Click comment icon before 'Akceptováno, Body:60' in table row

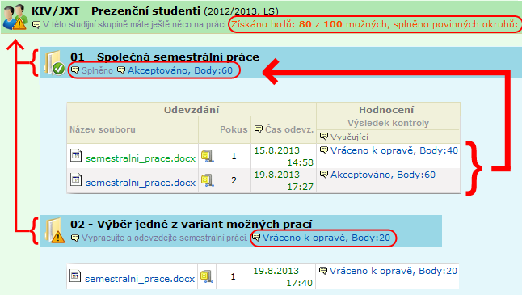[x=323, y=175]
